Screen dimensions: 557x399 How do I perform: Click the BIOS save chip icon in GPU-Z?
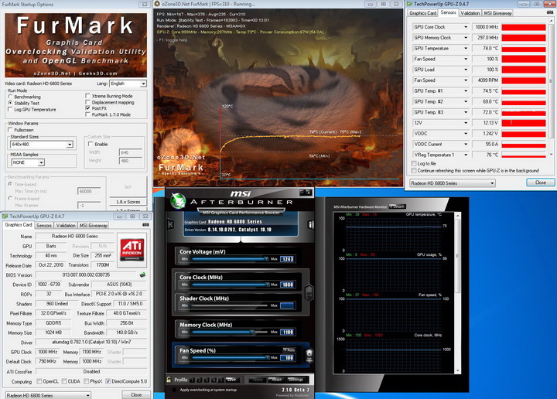pyautogui.click(x=142, y=275)
